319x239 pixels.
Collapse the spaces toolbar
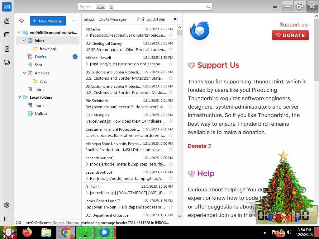coord(7,219)
